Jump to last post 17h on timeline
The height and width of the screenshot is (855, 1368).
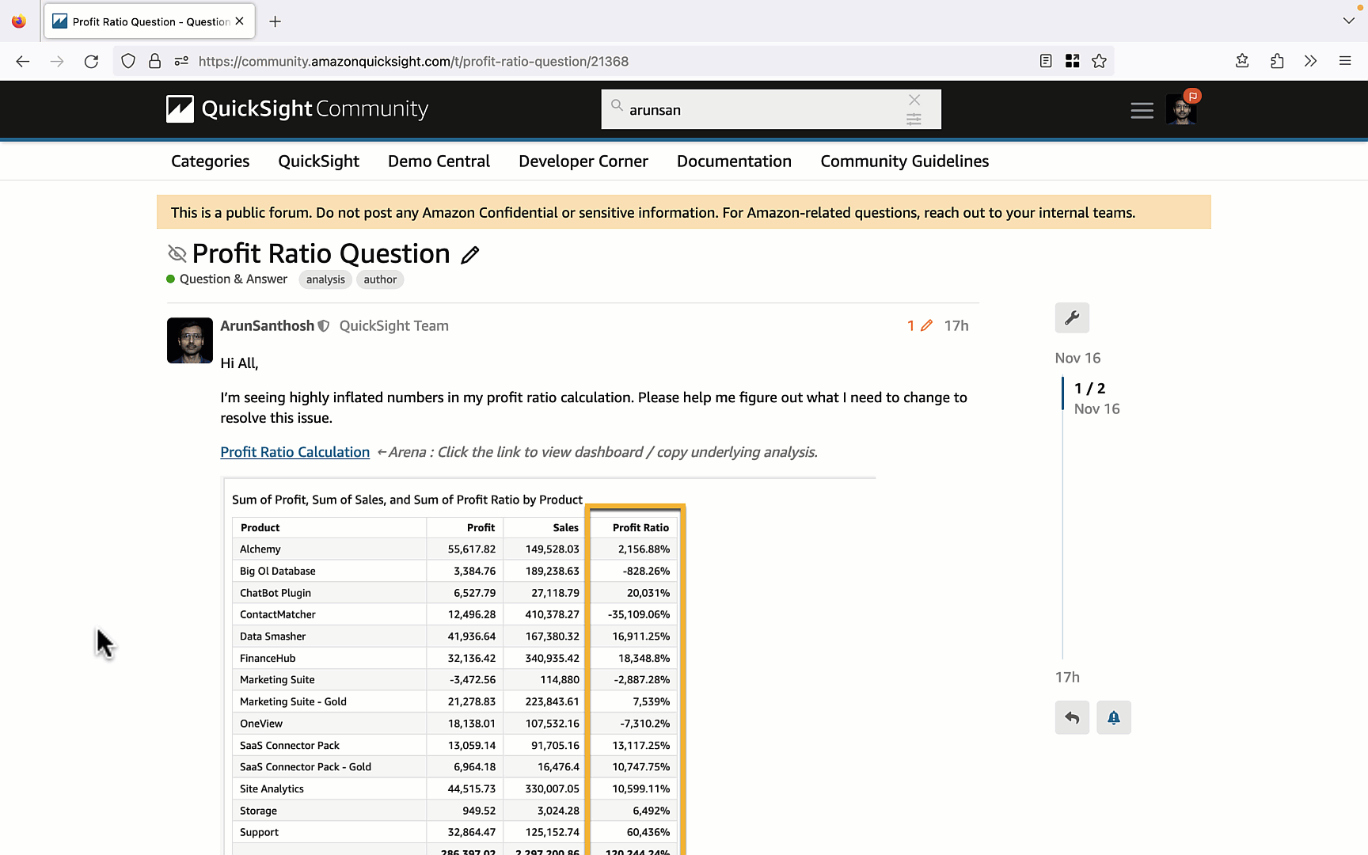pos(1067,677)
